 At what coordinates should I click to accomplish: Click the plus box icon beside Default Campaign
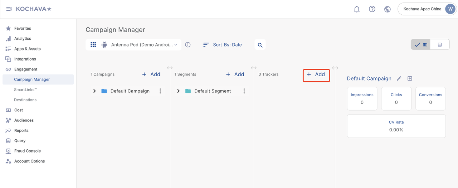[x=410, y=78]
